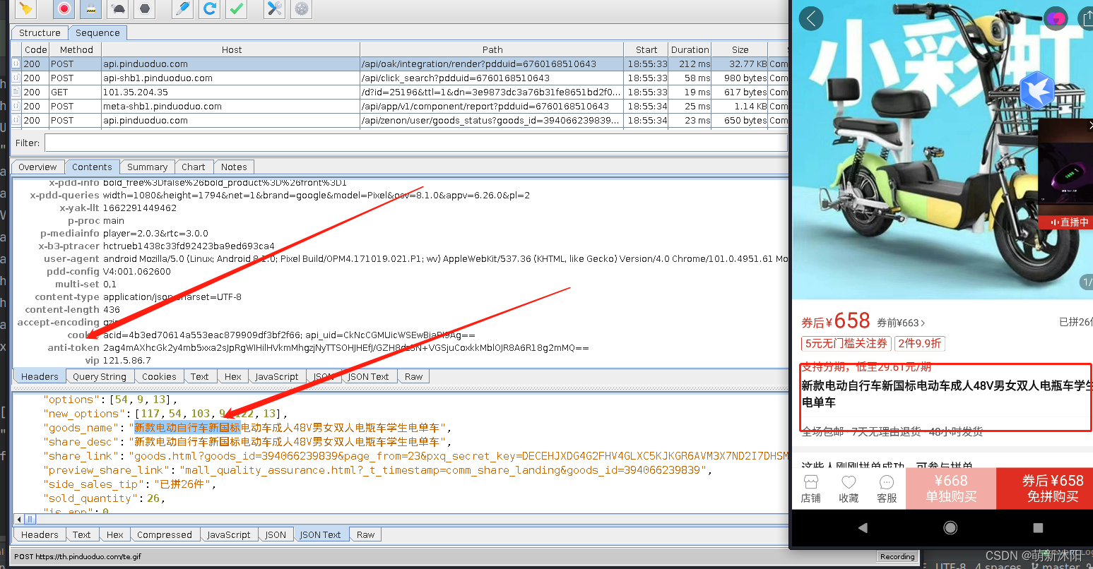Select the /api/oak/integration/render request row
The height and width of the screenshot is (569, 1093).
(399, 64)
